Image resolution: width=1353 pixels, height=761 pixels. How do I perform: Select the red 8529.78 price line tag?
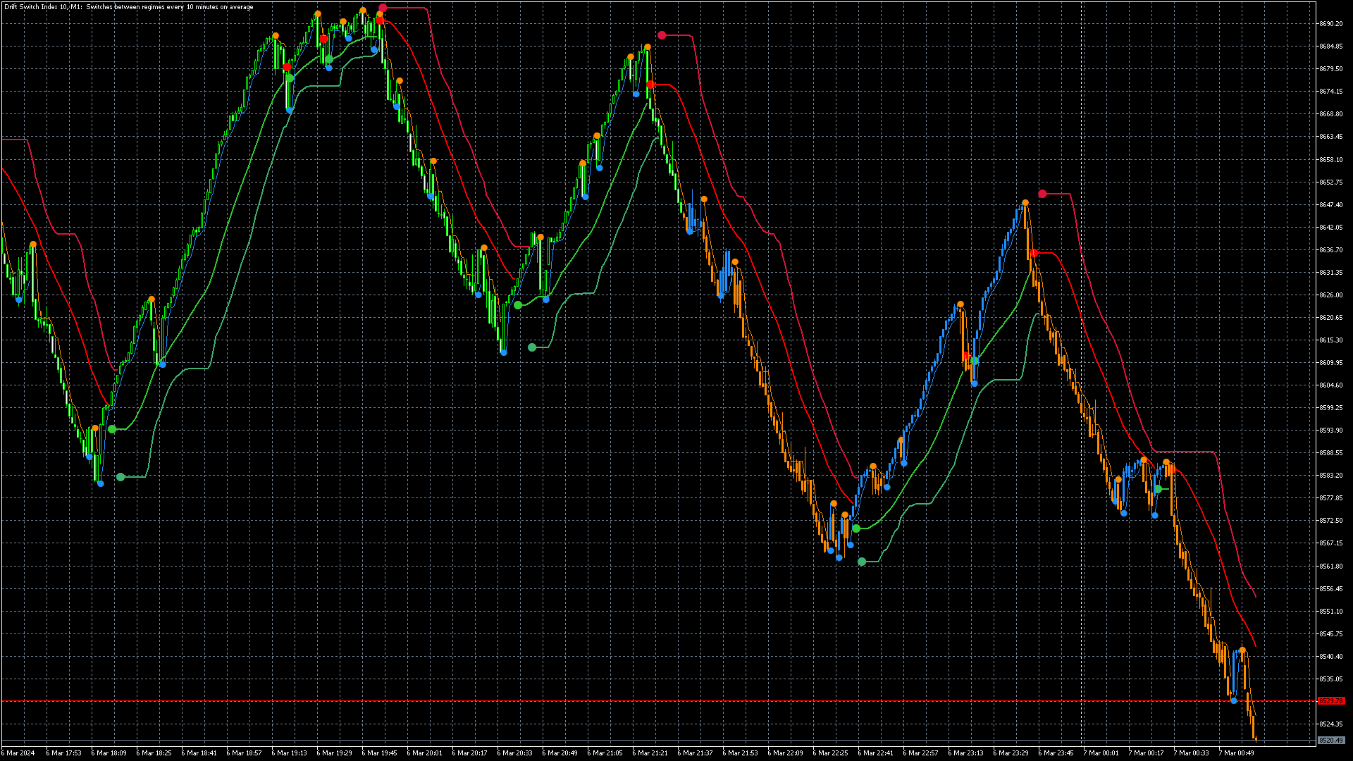(x=1332, y=701)
